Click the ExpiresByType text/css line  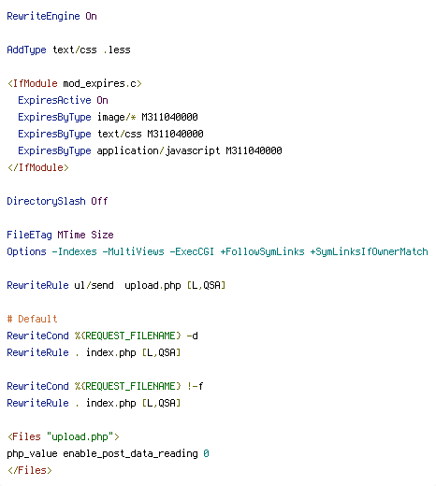coord(110,134)
